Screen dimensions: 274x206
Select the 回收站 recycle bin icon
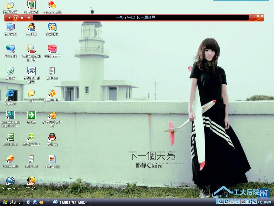tap(10, 71)
